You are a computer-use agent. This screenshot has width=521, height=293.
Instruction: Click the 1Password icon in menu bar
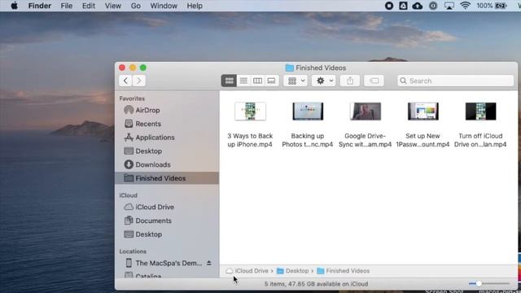pos(433,6)
